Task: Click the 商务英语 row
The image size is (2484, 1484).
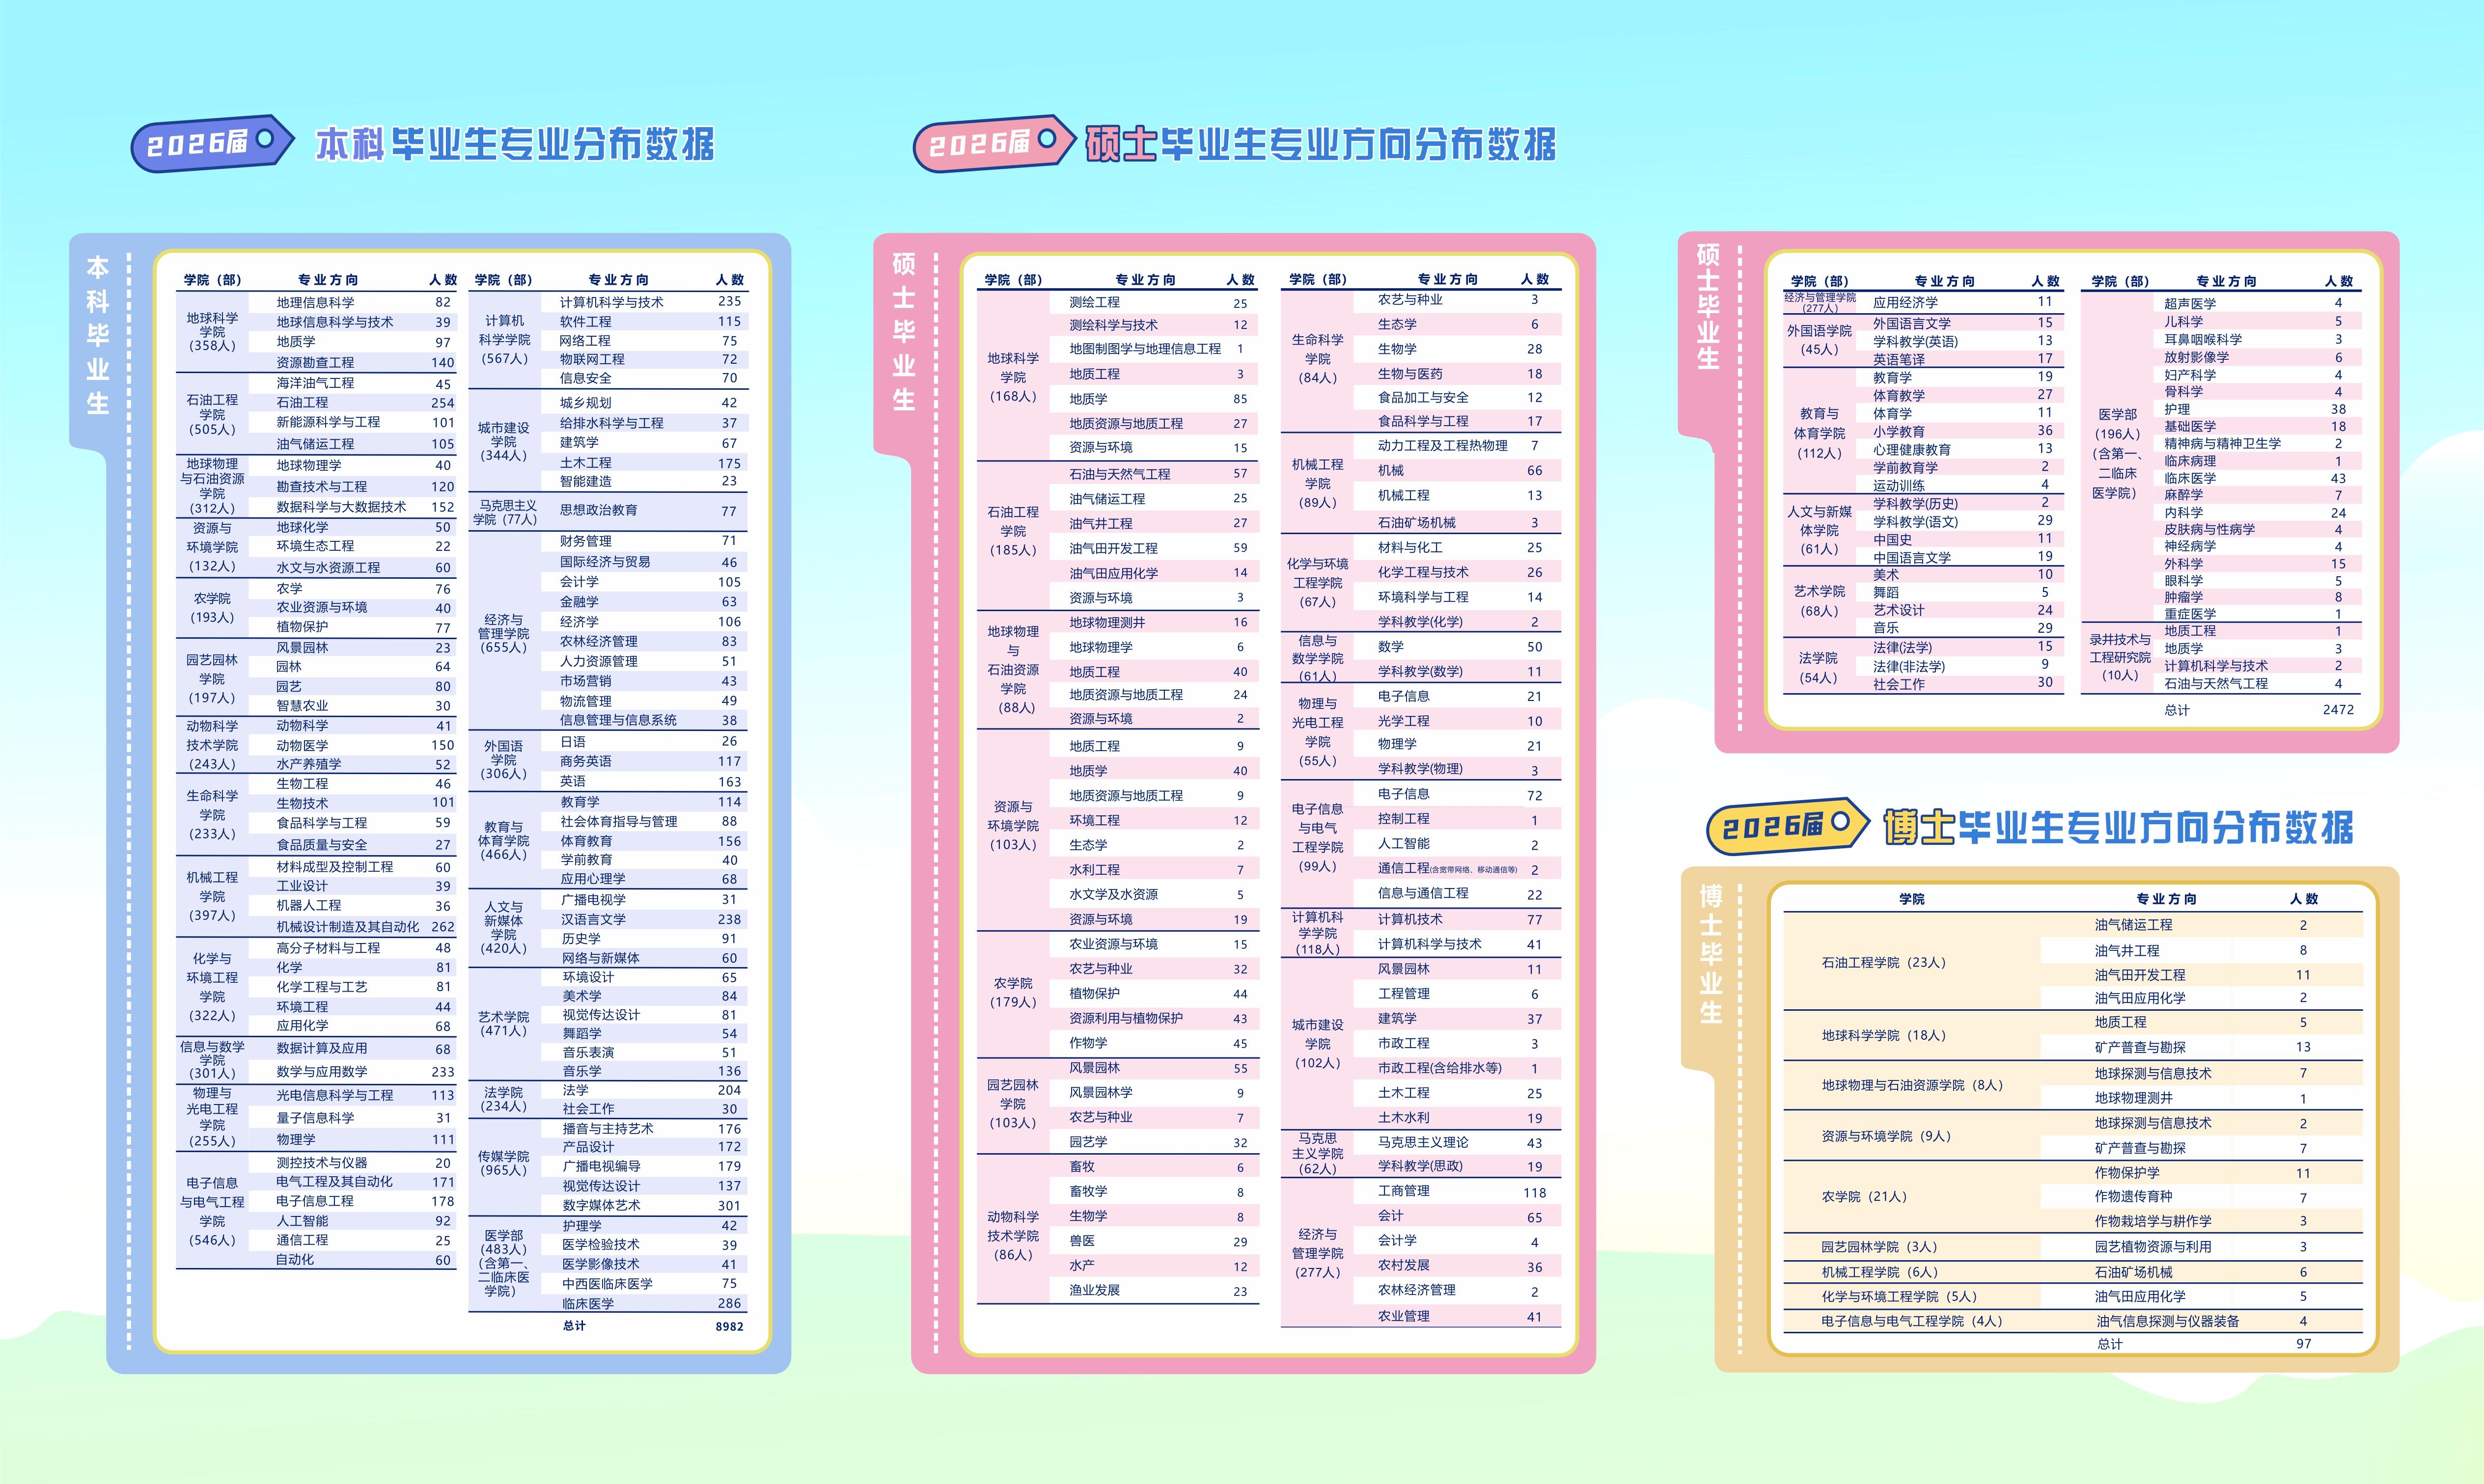Action: pos(644,761)
